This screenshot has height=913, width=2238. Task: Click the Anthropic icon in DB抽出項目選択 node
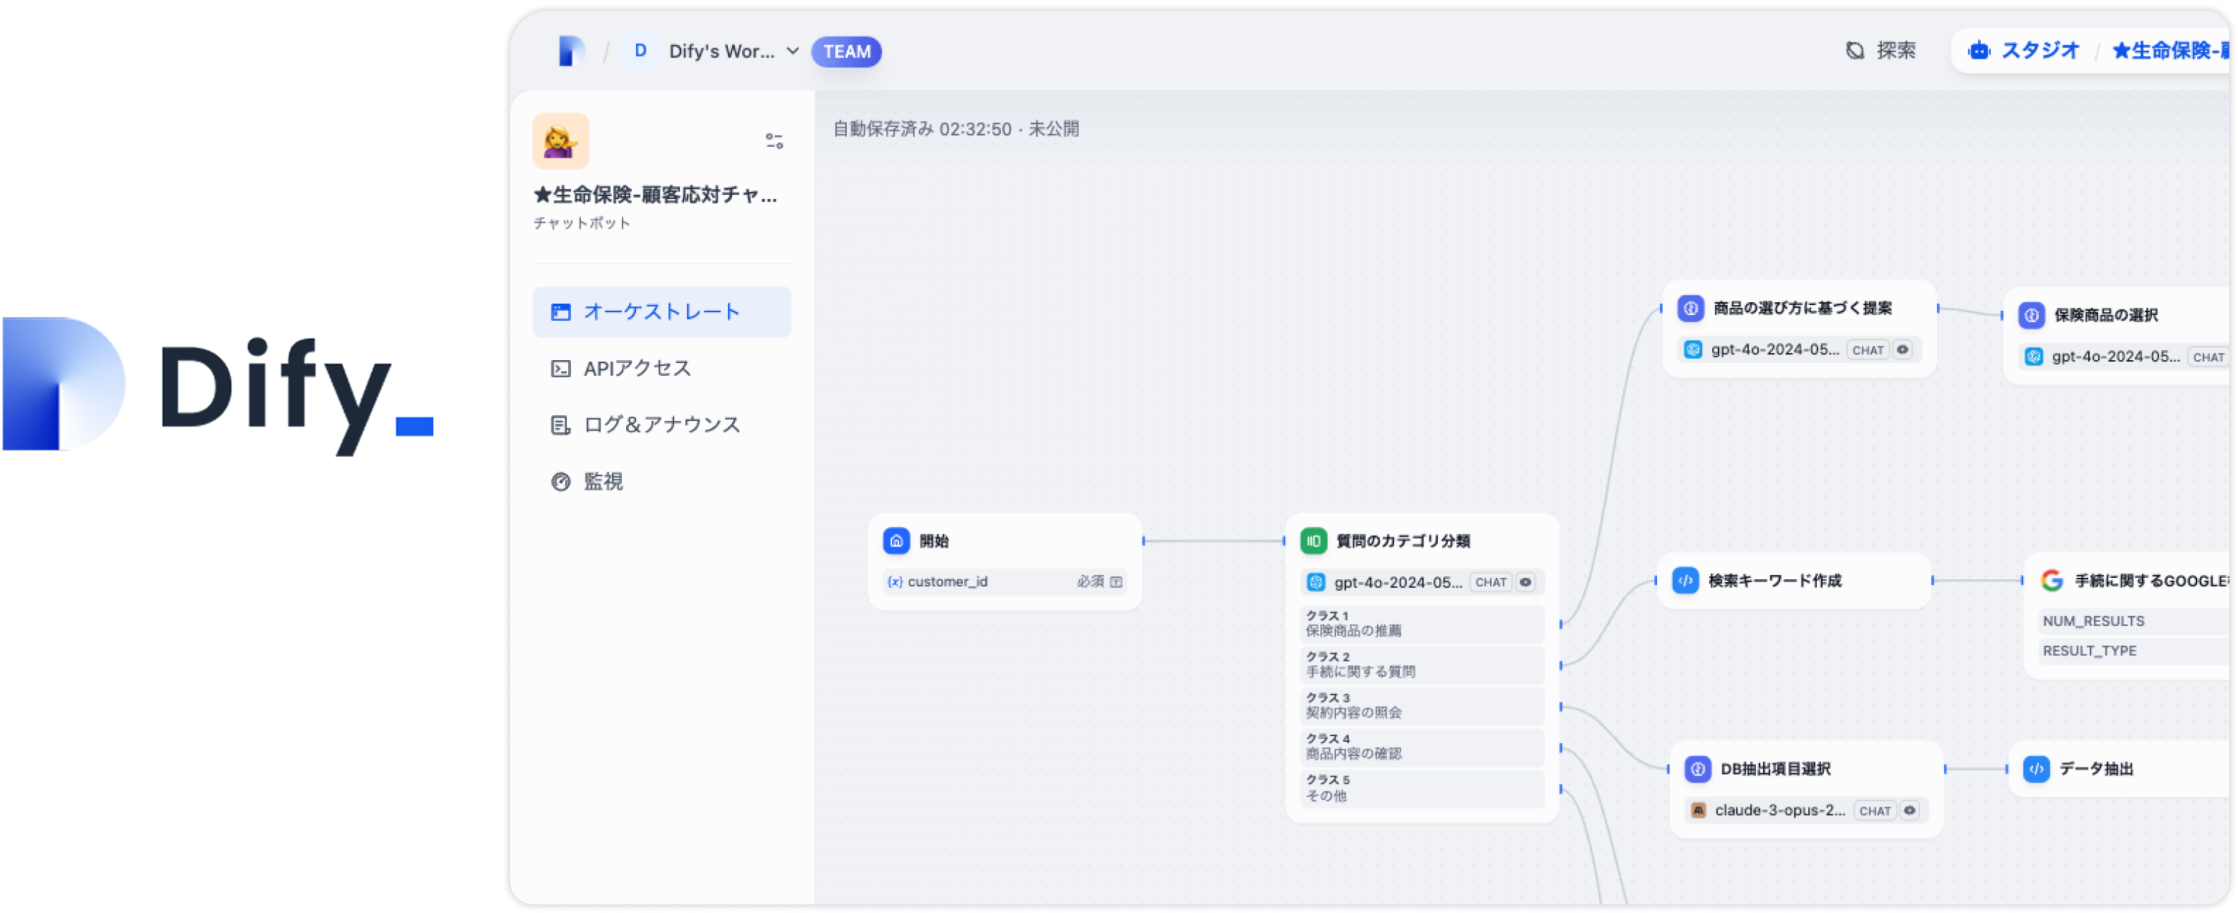[1698, 810]
